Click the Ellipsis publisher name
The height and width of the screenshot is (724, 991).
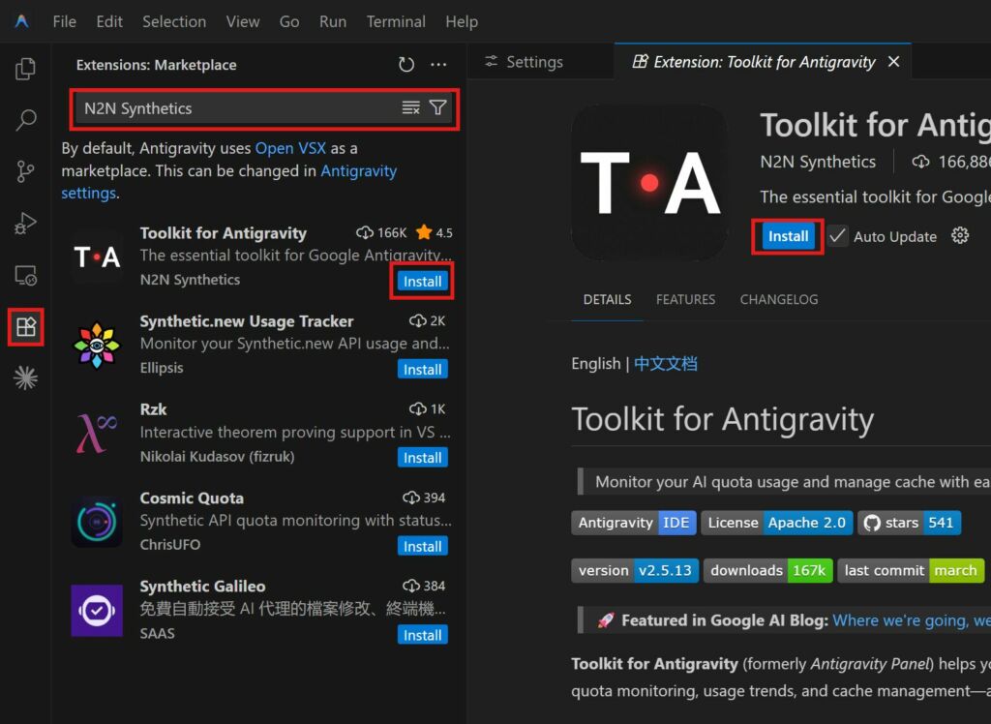[162, 368]
